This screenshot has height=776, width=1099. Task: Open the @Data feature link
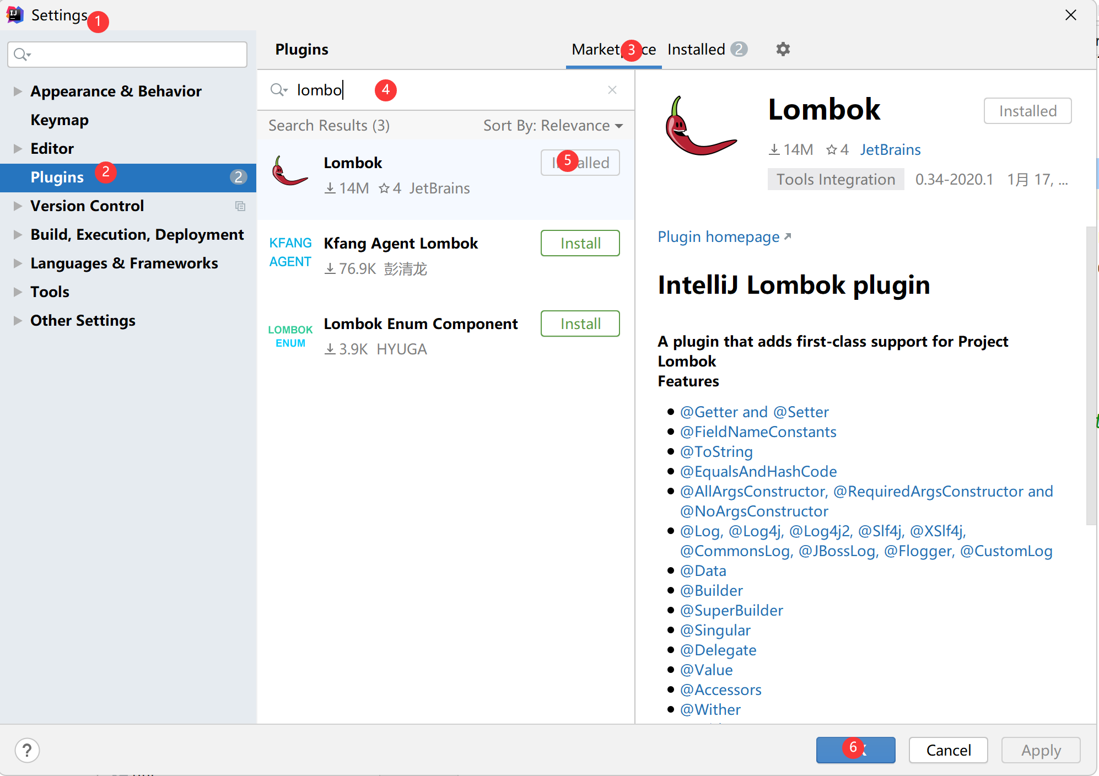point(703,571)
